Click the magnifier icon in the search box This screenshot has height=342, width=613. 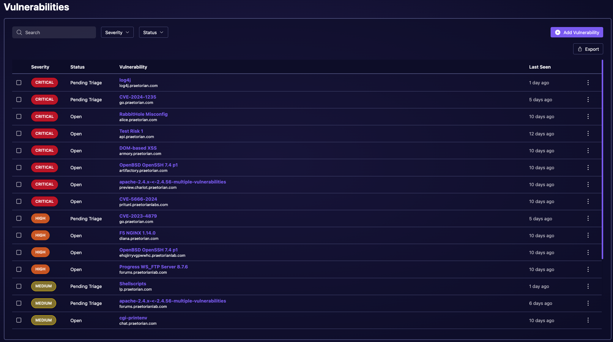point(19,32)
